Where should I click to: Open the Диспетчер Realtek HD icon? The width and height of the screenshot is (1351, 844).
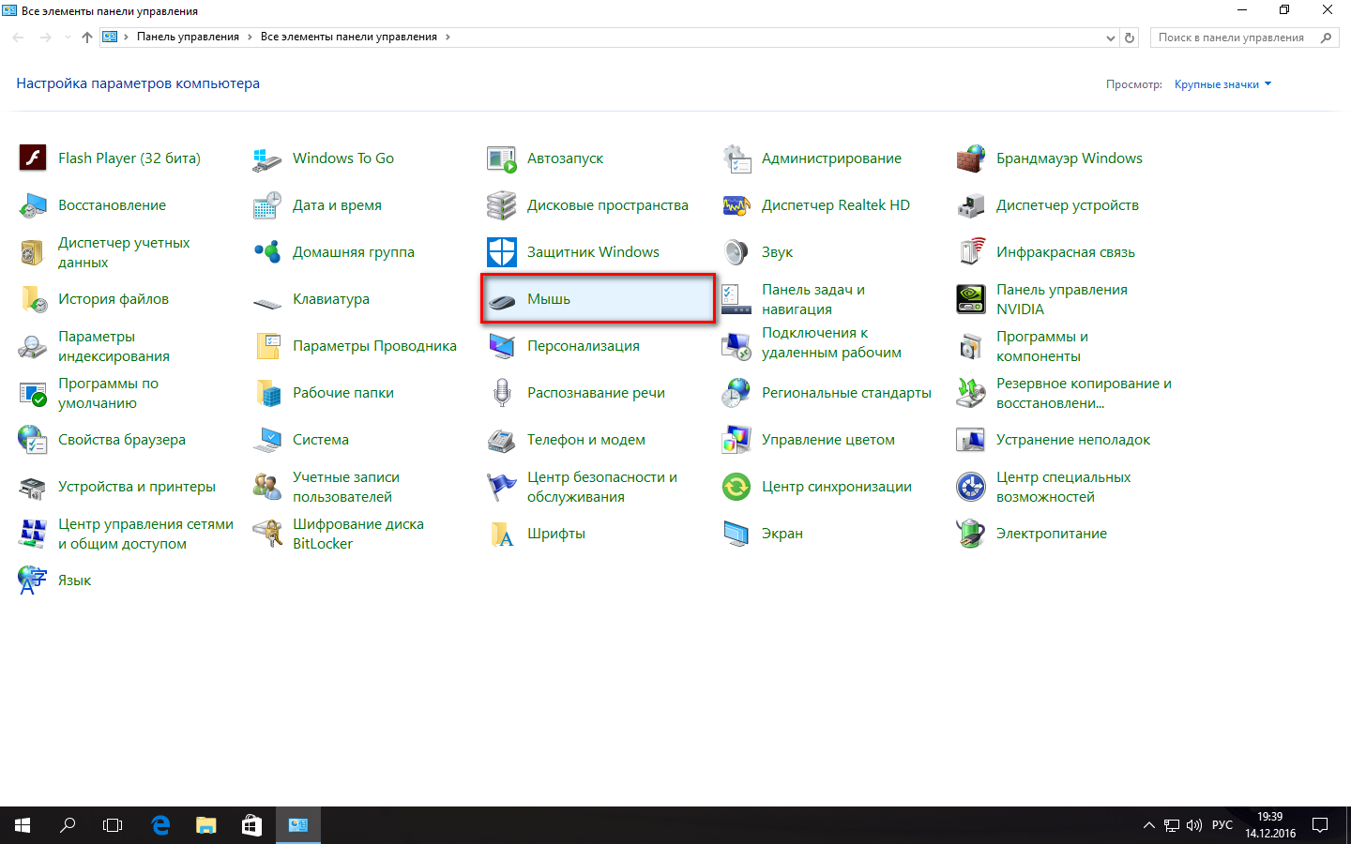(736, 205)
